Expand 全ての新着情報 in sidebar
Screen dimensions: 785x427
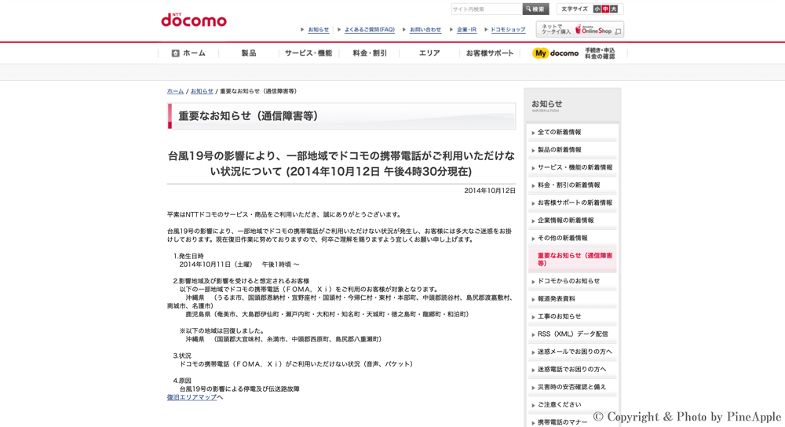(x=559, y=133)
